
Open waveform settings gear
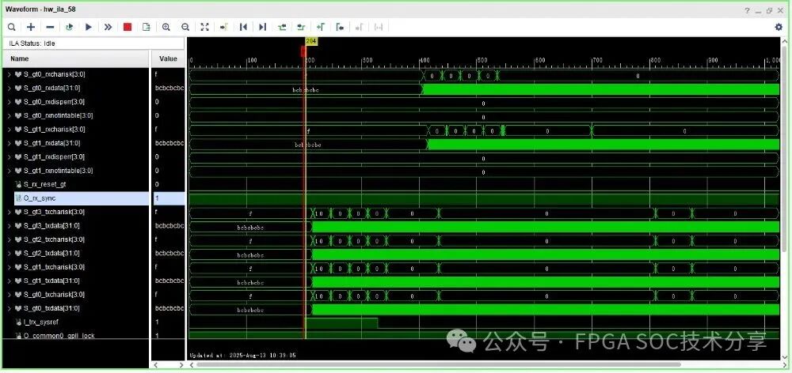pyautogui.click(x=779, y=27)
